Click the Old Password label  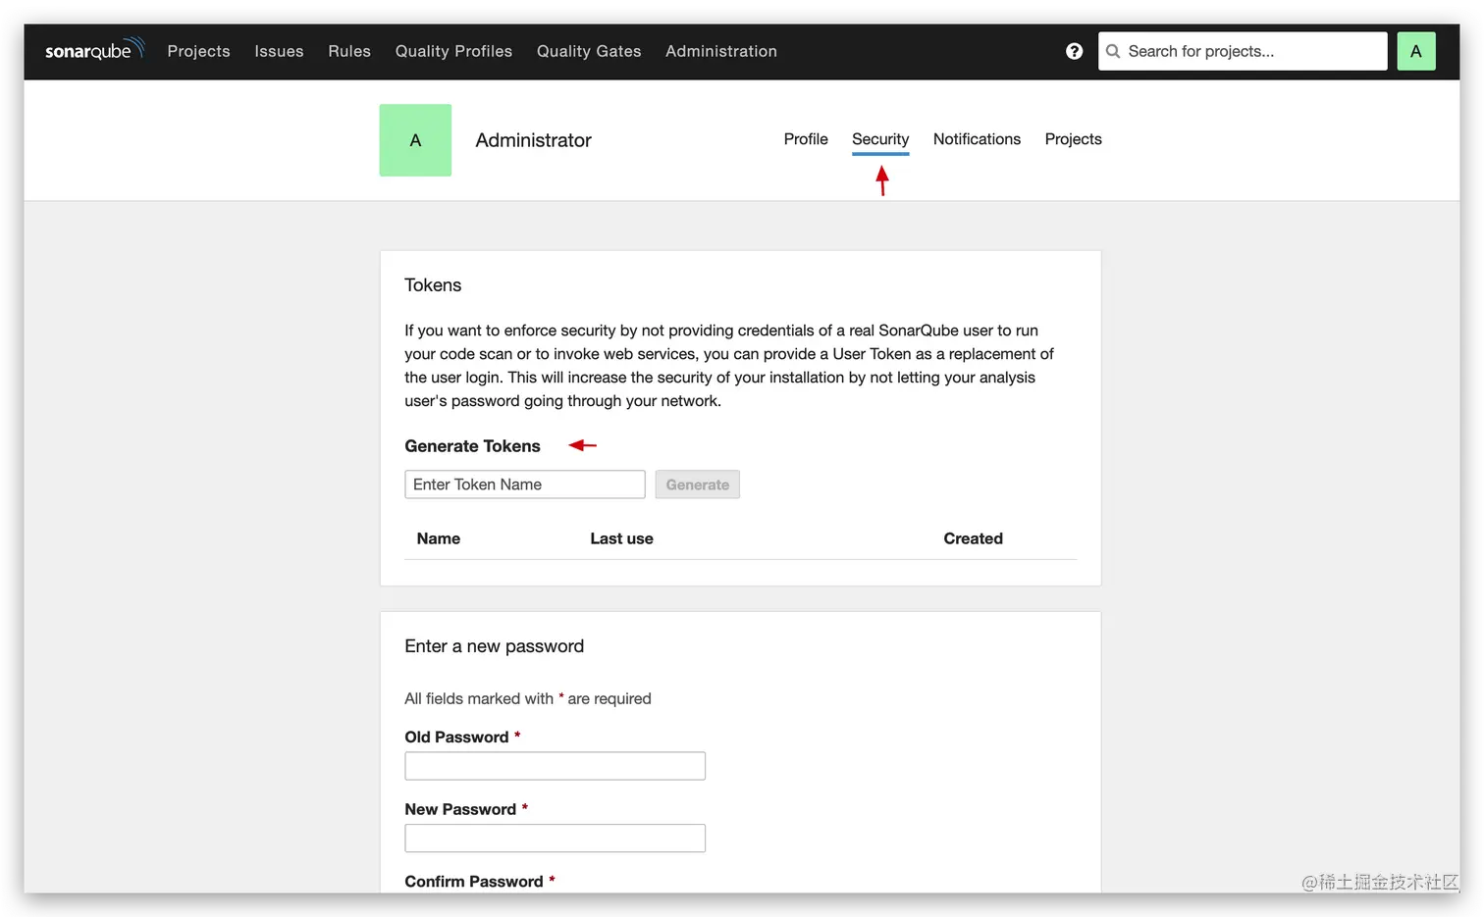pos(456,738)
